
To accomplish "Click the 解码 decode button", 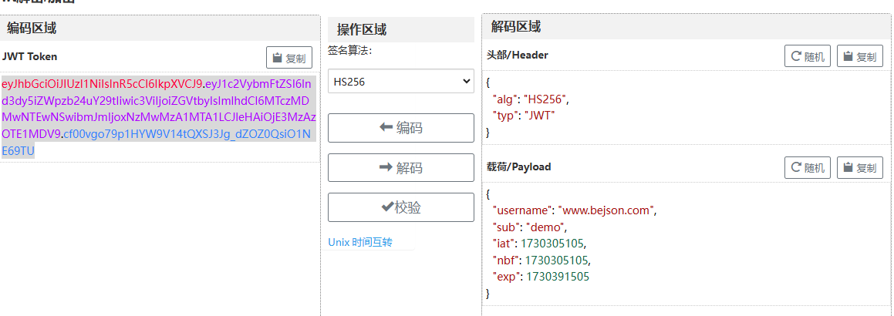I will click(401, 168).
